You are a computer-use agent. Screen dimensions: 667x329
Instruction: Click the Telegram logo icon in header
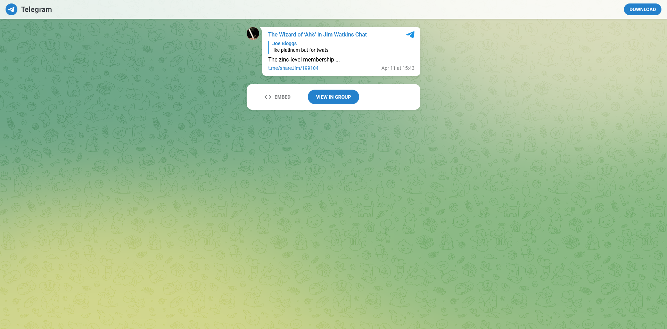coord(11,9)
